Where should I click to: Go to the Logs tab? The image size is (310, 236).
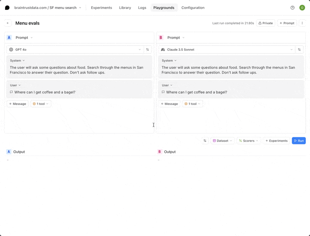(x=142, y=8)
